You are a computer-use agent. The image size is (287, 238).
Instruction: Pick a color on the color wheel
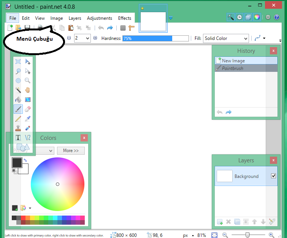[57, 184]
